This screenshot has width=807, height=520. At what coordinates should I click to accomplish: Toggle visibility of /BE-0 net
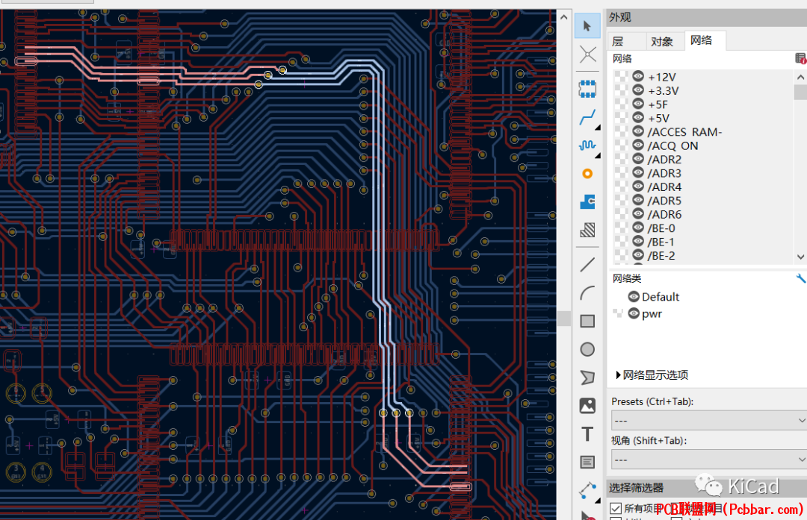(x=638, y=228)
